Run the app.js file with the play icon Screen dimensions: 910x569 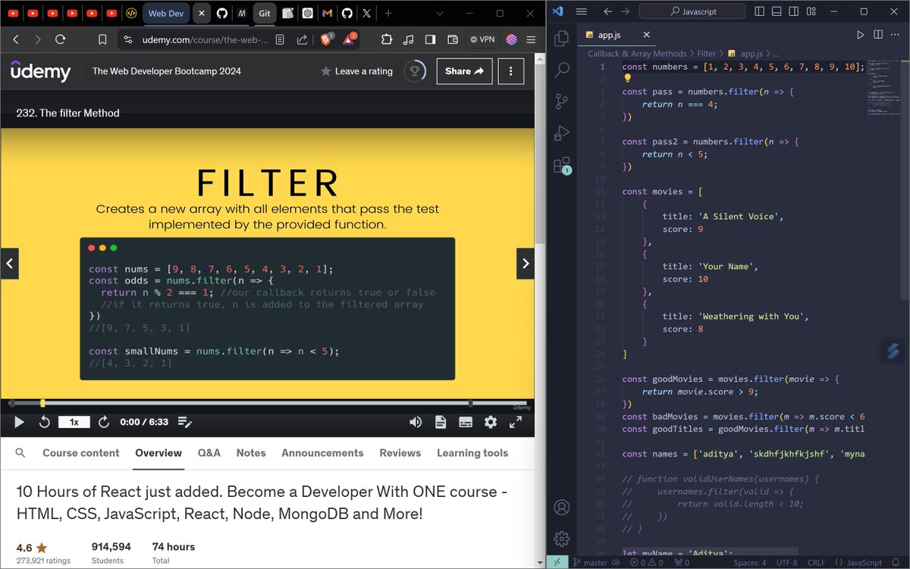(x=860, y=35)
